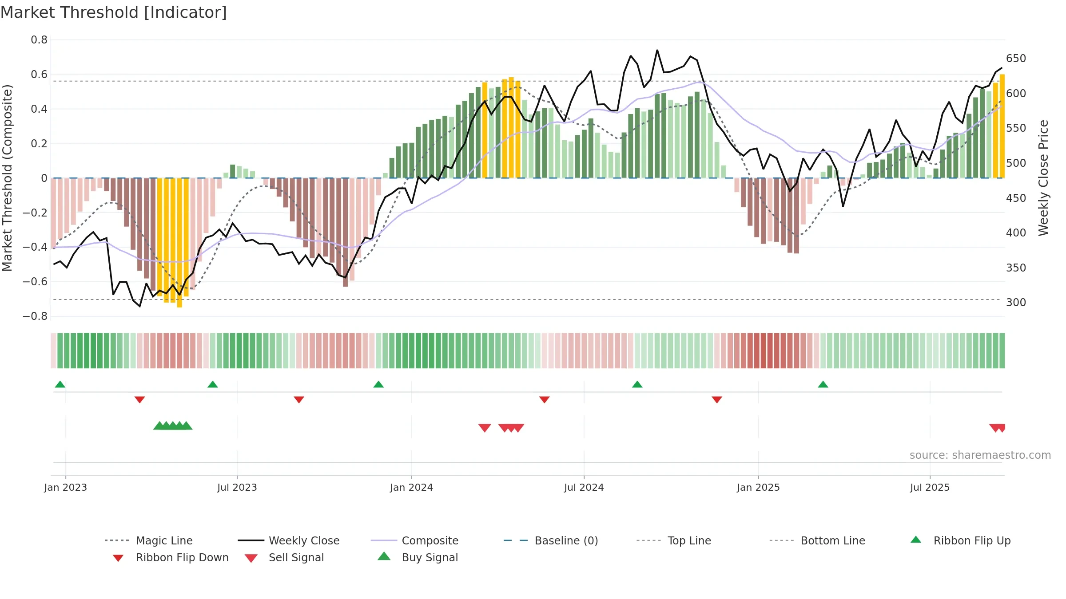Toggle the Buy Signal legend entry
The width and height of the screenshot is (1066, 599).
coord(418,557)
